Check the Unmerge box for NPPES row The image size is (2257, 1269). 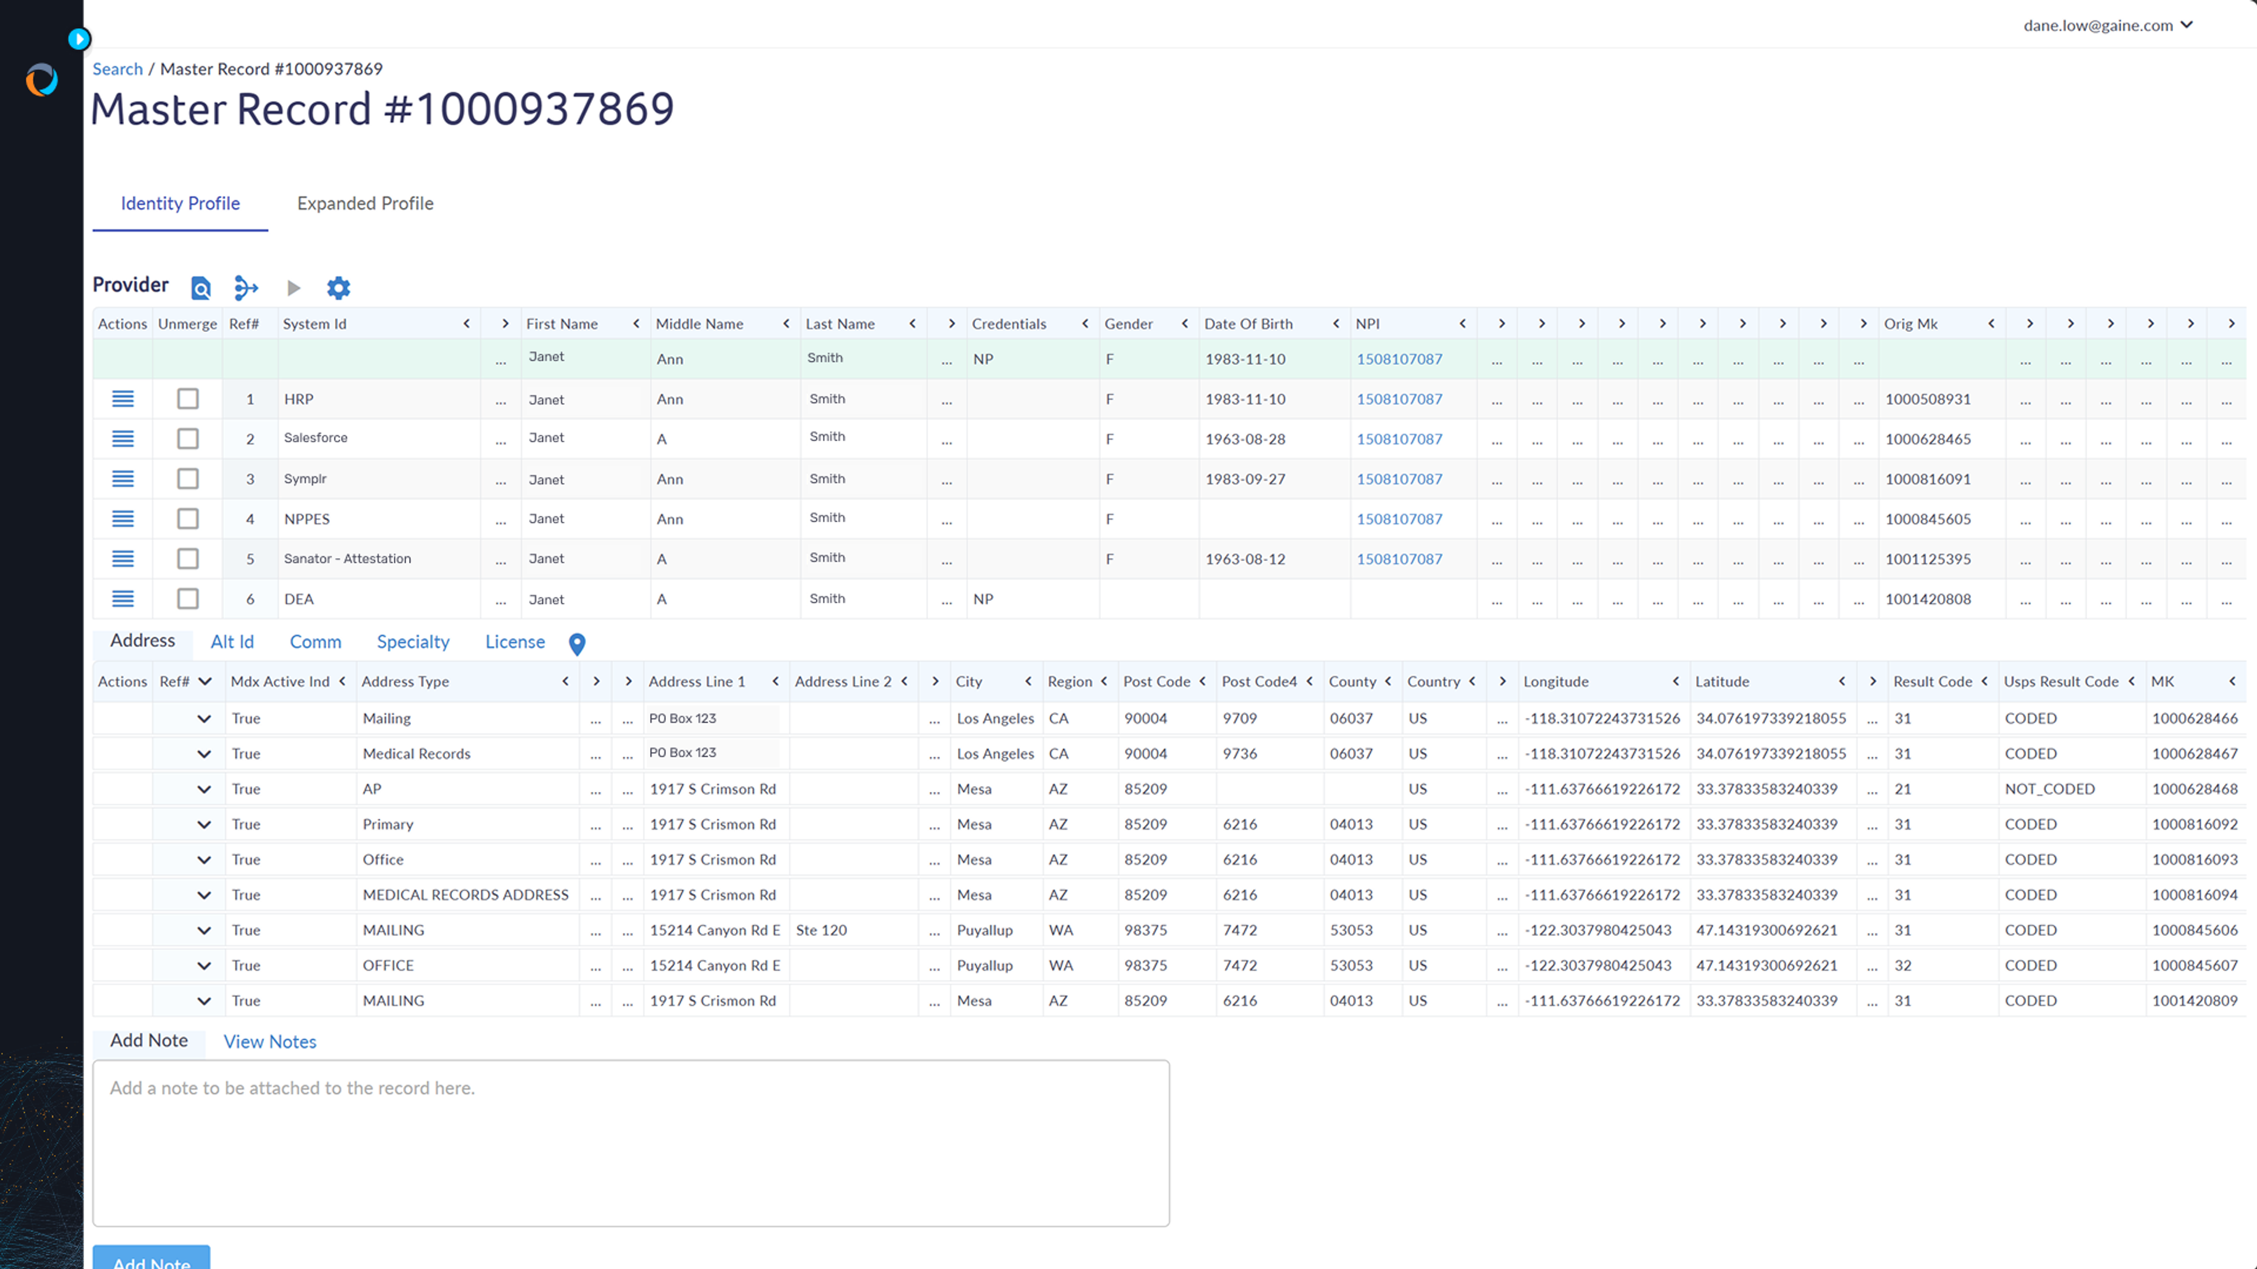point(187,518)
